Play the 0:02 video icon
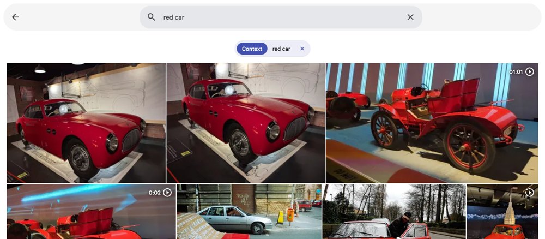The width and height of the screenshot is (545, 239). coord(167,193)
